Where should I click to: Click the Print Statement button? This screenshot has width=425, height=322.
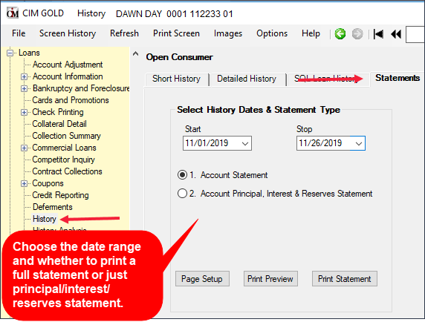pyautogui.click(x=345, y=279)
